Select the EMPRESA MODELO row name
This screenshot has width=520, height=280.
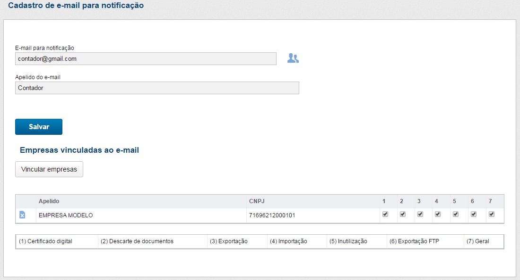point(66,215)
